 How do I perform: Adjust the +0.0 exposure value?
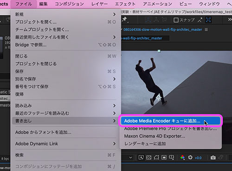click(198, 158)
